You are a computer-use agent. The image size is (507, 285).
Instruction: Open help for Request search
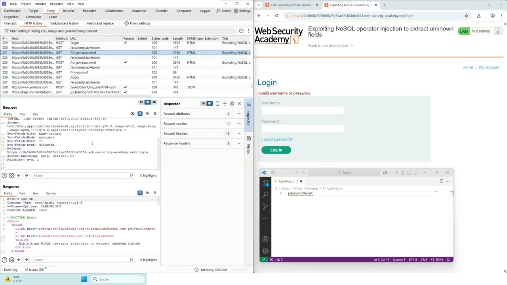pos(4,175)
